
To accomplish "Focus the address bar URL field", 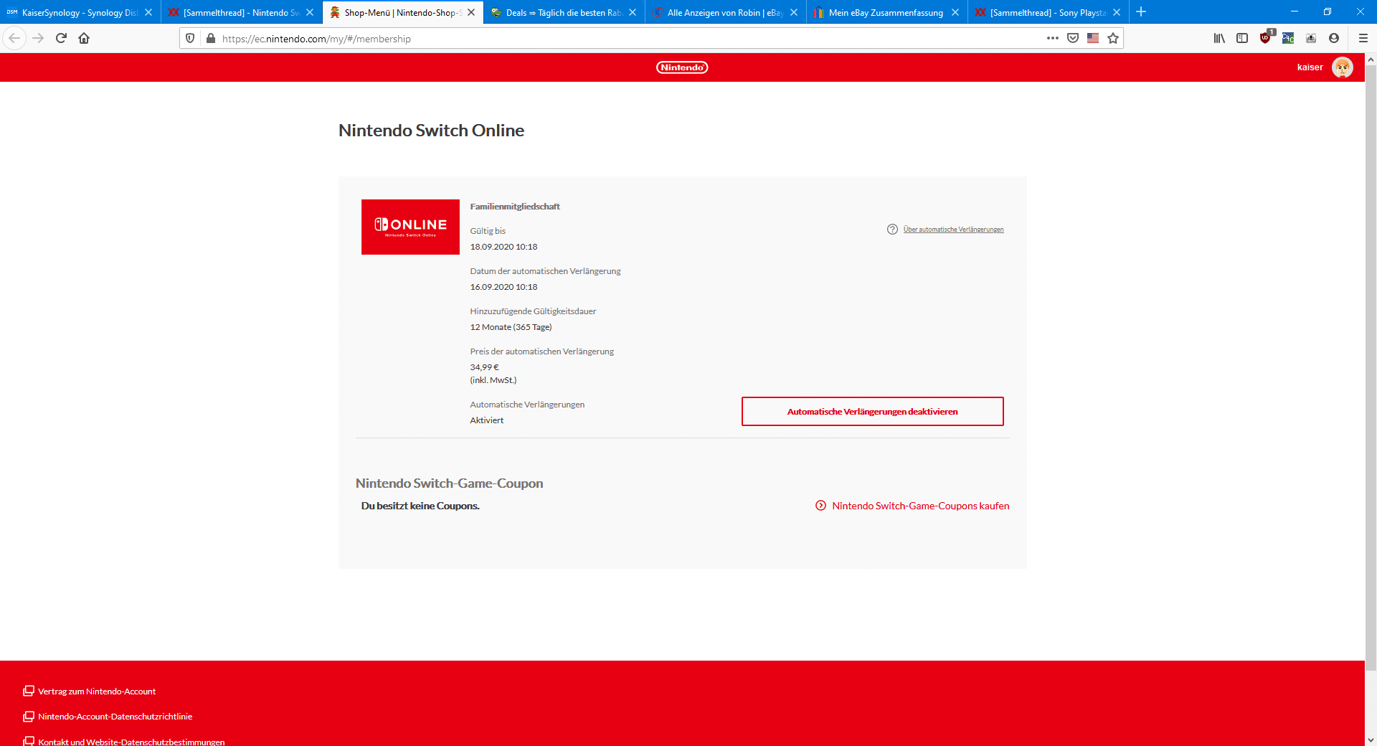I will (x=631, y=39).
